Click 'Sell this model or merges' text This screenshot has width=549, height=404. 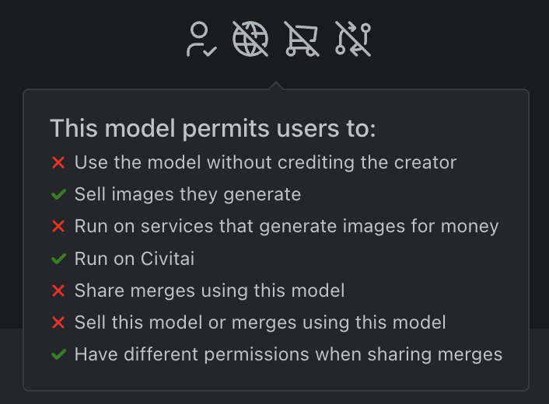coord(260,322)
